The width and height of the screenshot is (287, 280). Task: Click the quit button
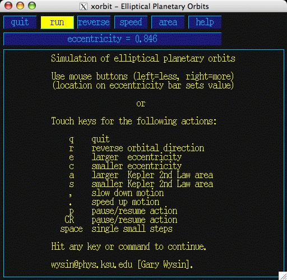click(20, 22)
